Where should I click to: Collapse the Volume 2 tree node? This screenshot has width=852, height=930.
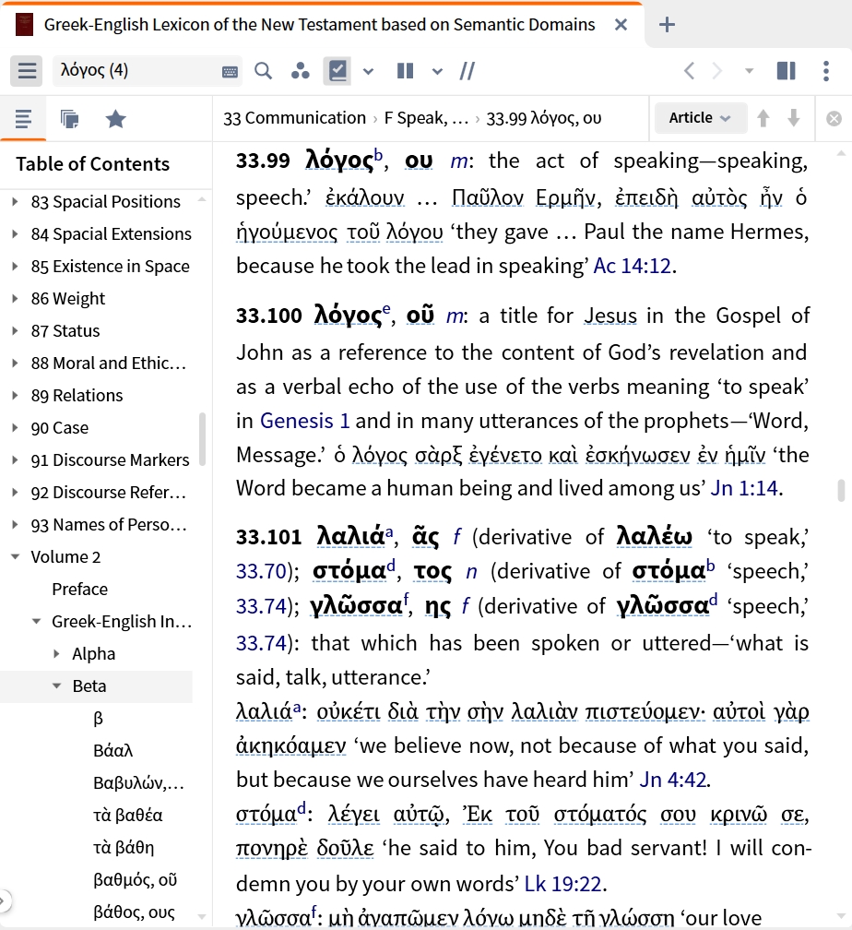click(x=16, y=557)
